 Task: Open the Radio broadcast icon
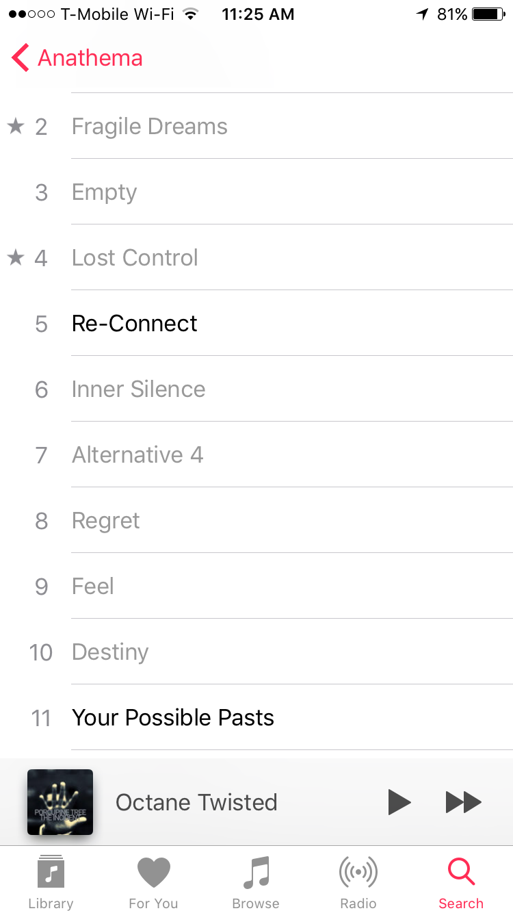click(358, 873)
